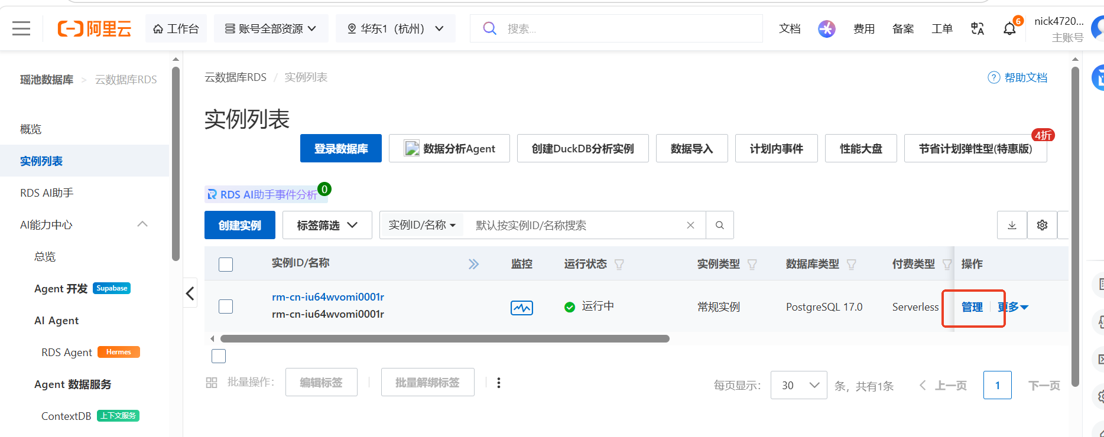This screenshot has height=437, width=1104.
Task: Collapse the AI capability center section
Action: 142,224
